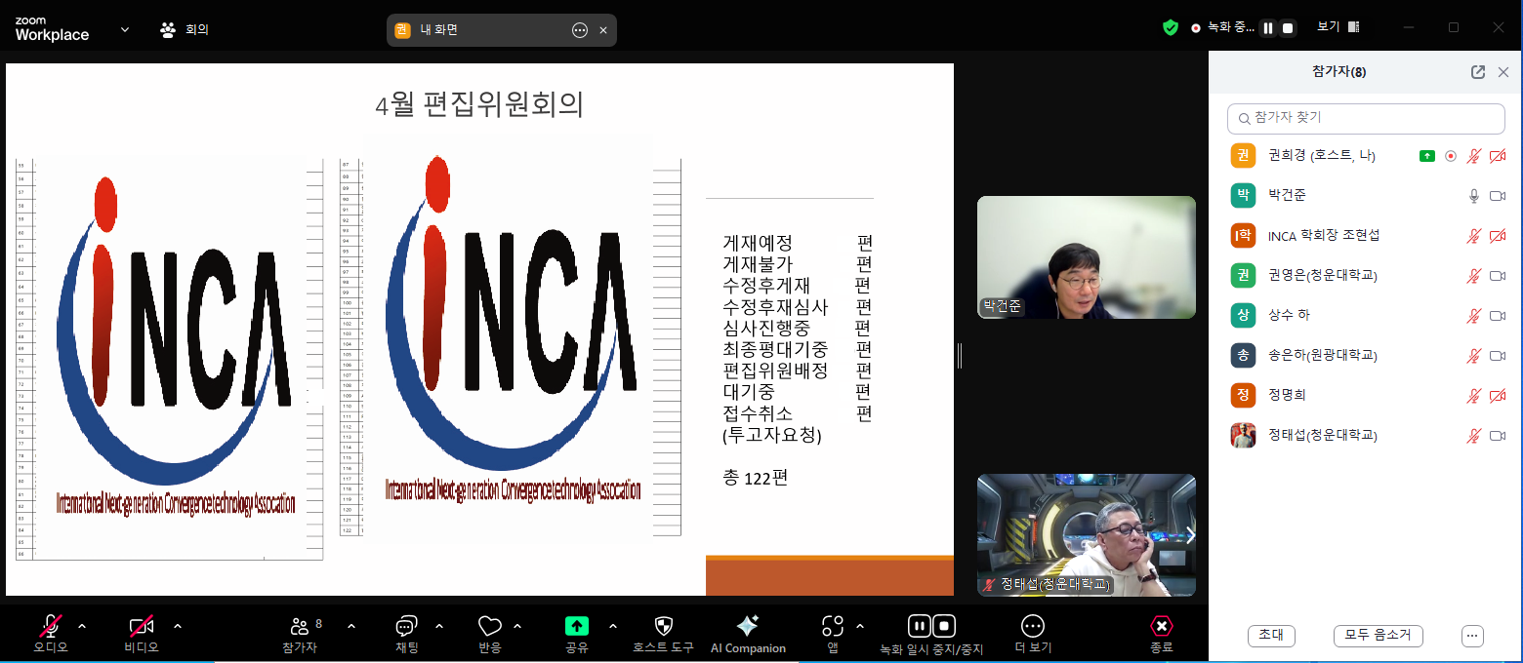Screen dimensions: 1523x663
Task: Open the participants panel ellipsis button
Action: pos(1473,636)
